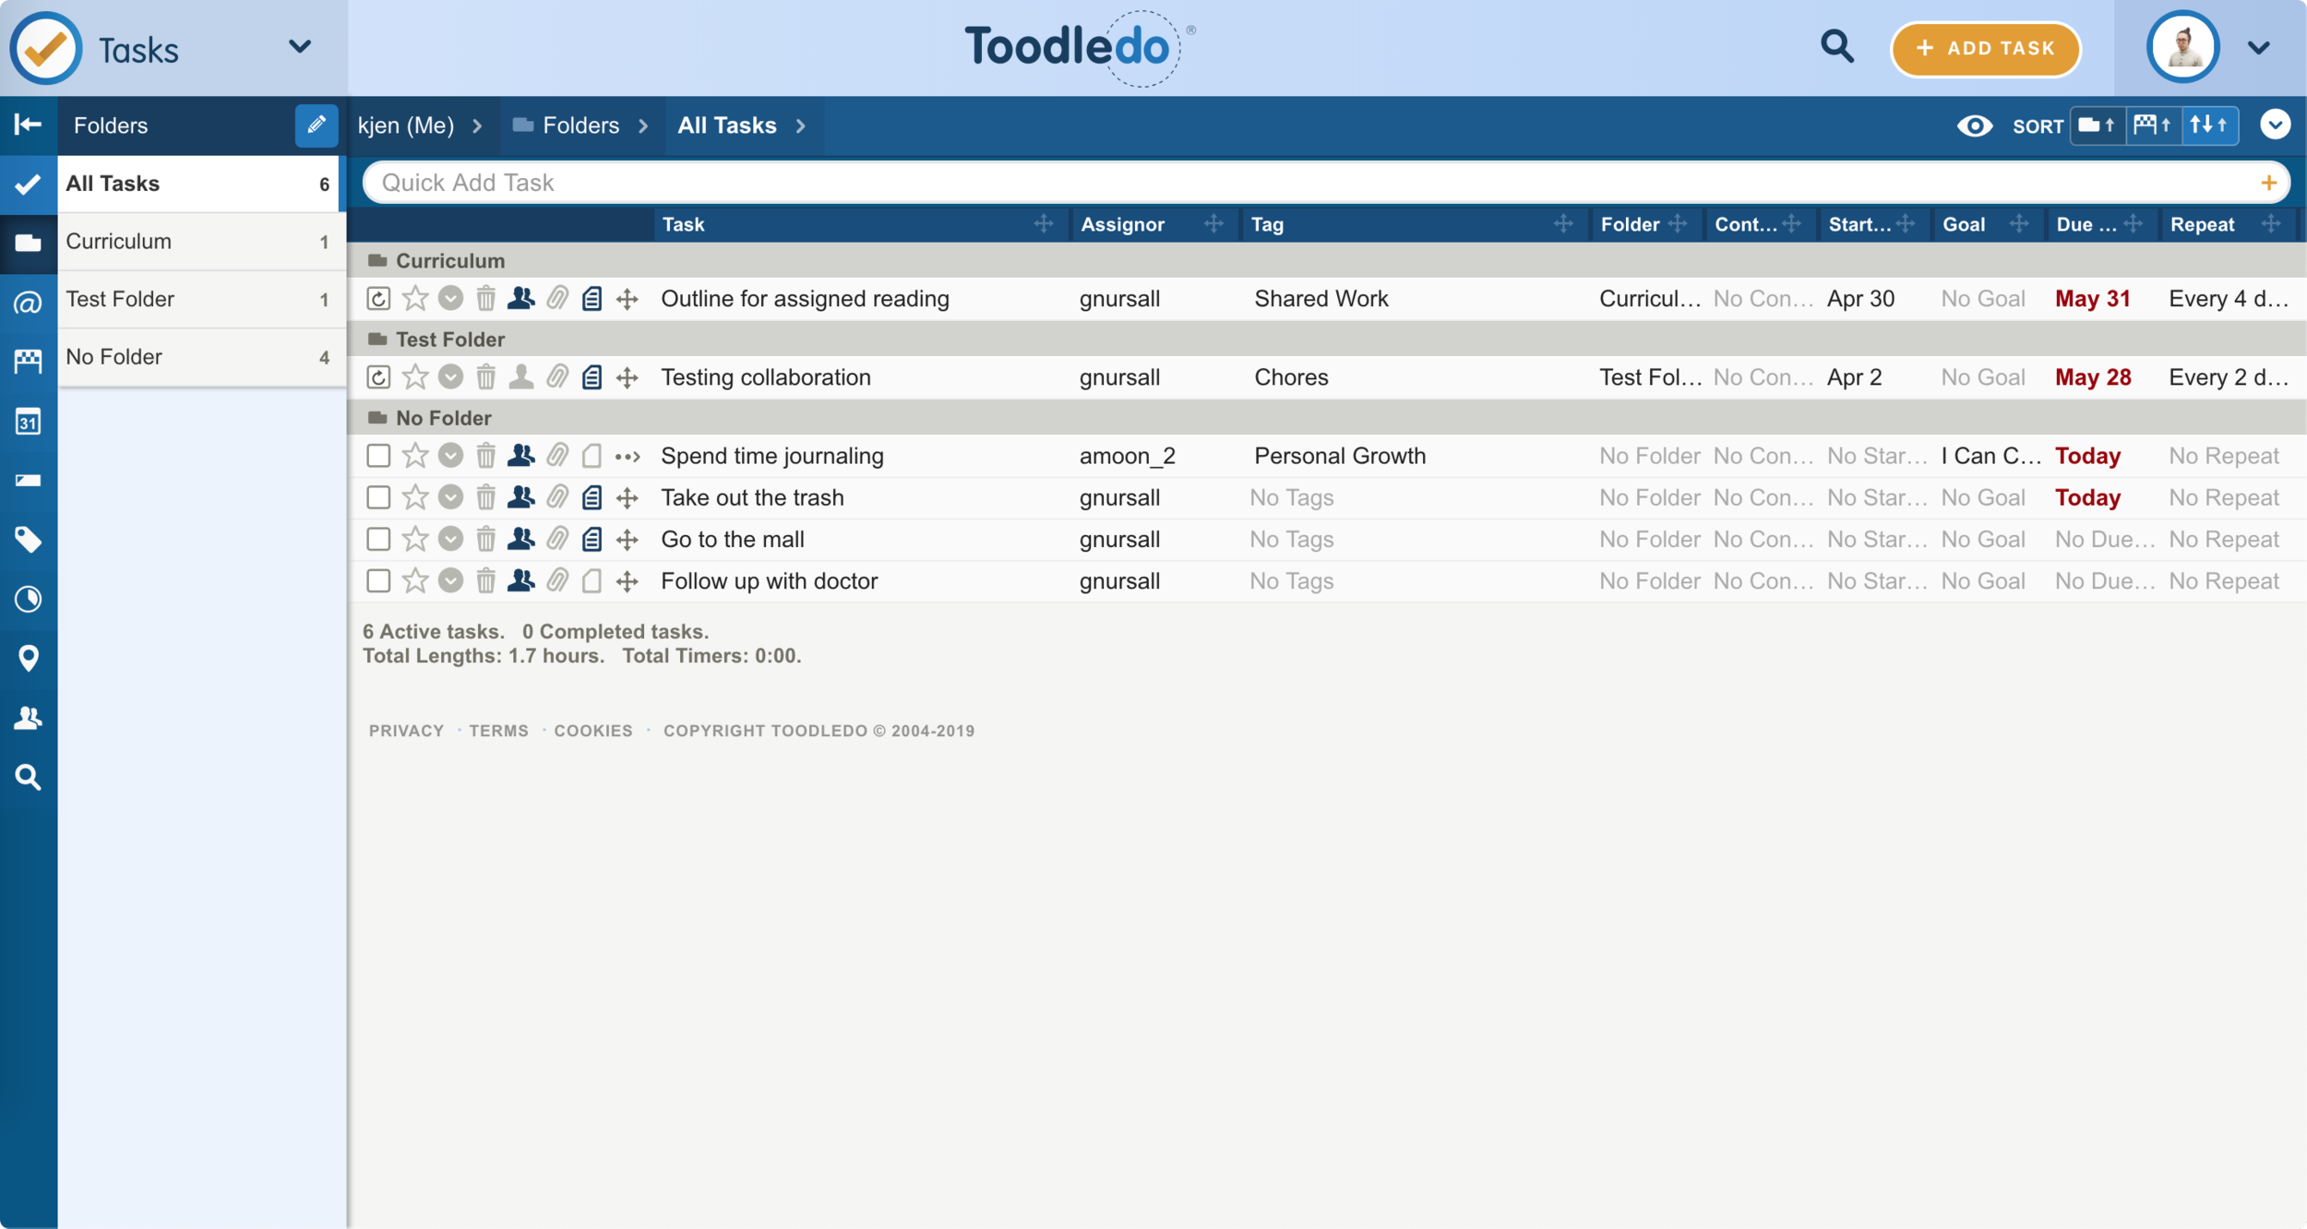Complete the 'Outline for assigned reading' recurring checkbox
Viewport: 2307px width, 1229px height.
click(378, 299)
